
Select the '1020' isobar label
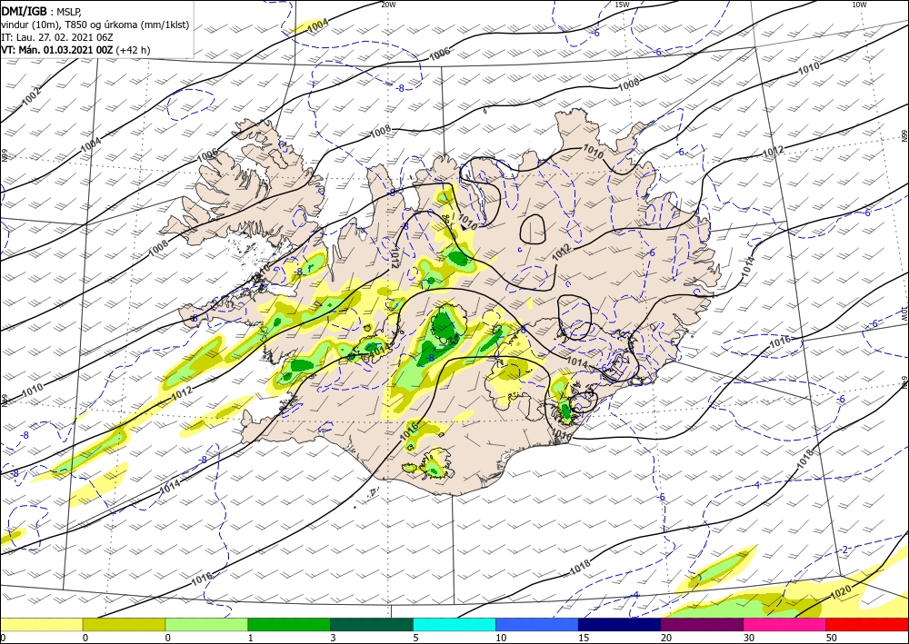pos(841,592)
